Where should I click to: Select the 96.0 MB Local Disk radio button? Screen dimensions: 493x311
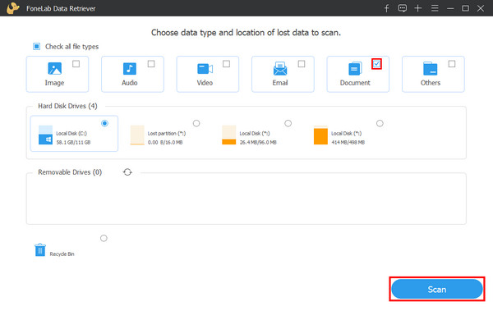(288, 123)
